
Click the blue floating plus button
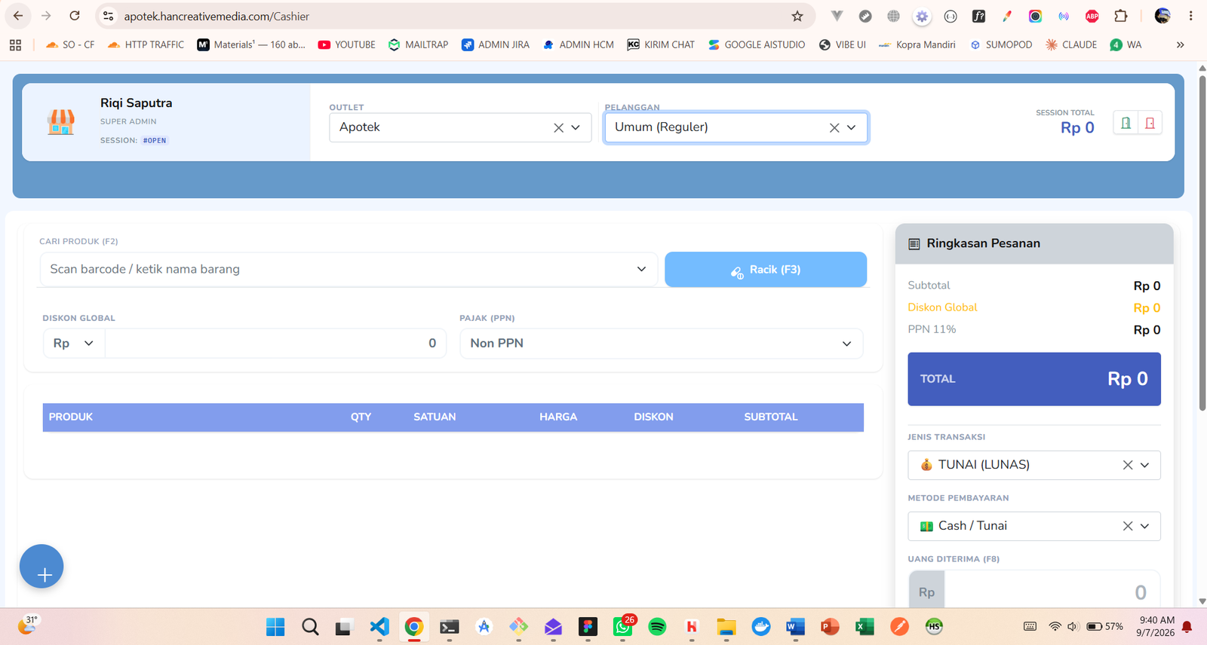click(41, 567)
